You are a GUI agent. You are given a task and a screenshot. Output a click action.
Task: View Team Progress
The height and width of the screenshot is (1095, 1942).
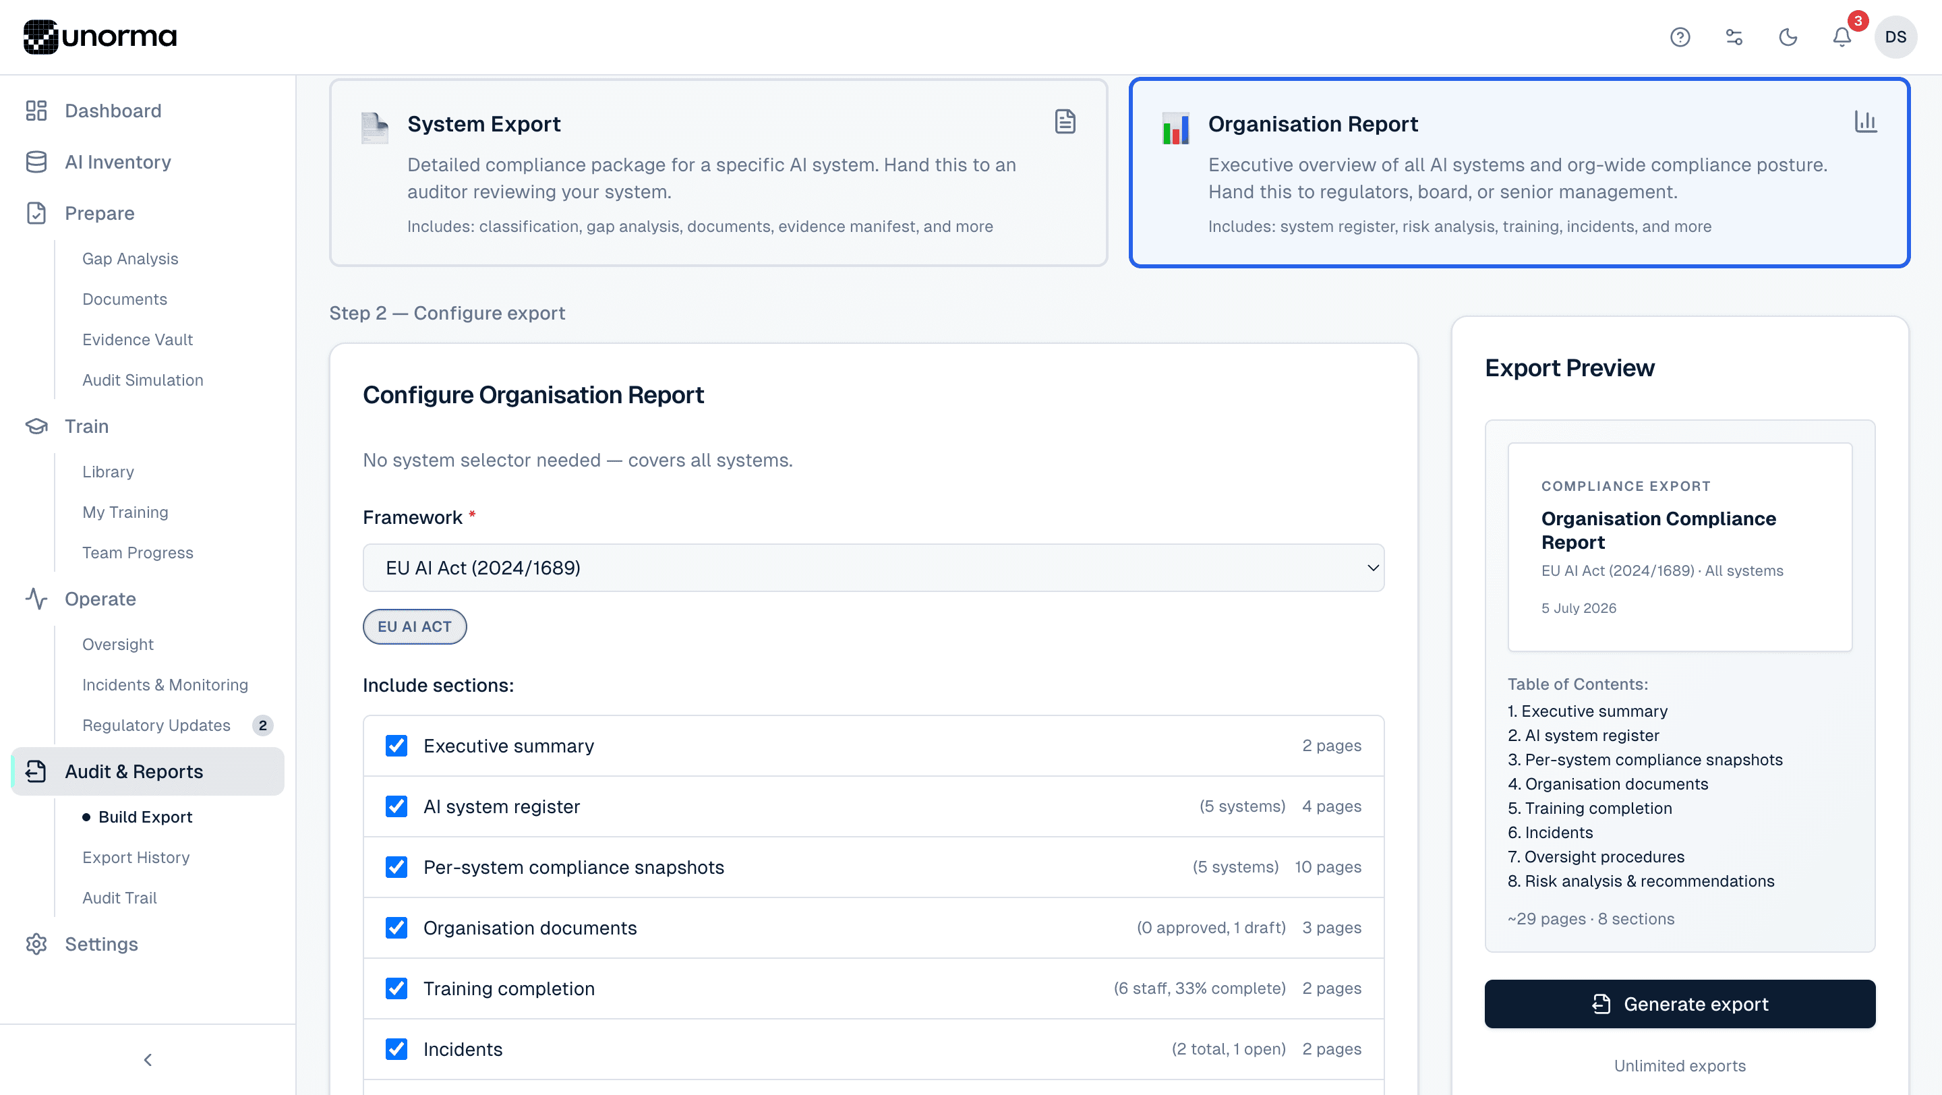tap(138, 552)
